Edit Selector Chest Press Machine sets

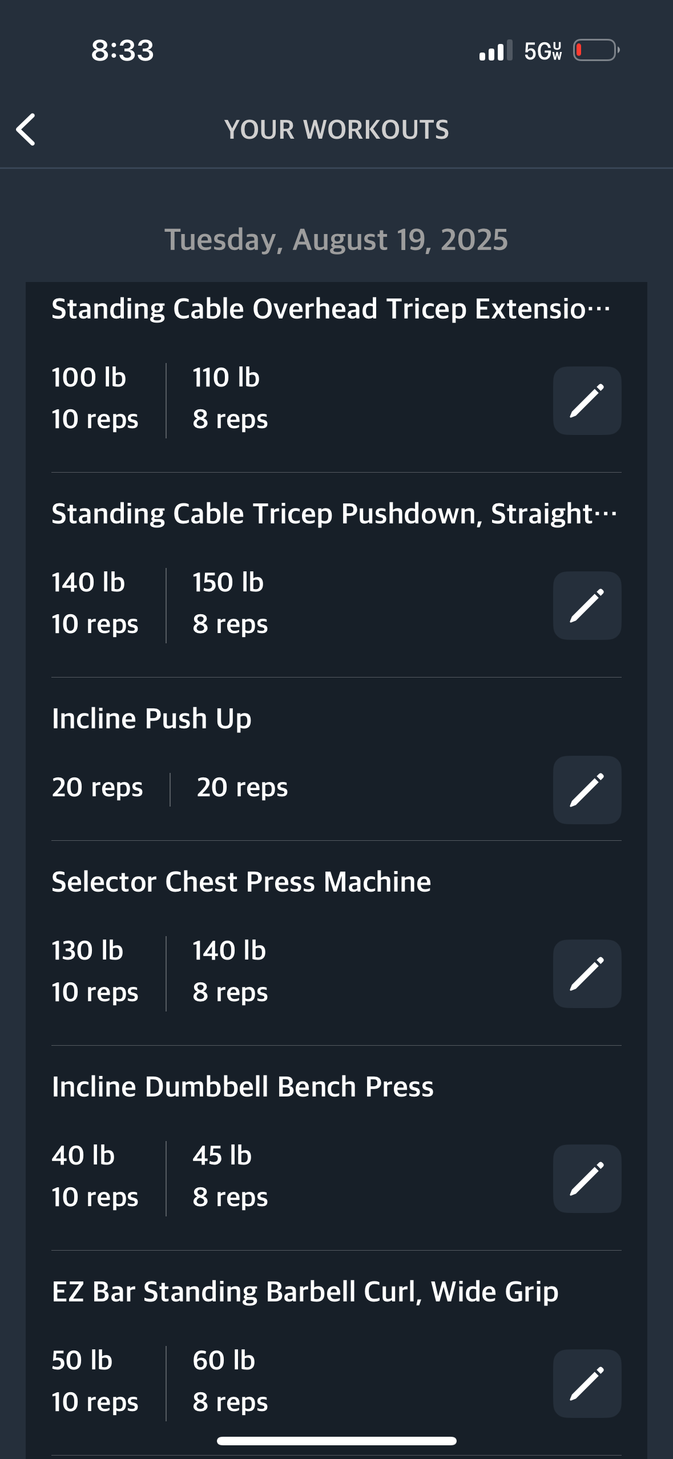click(587, 974)
